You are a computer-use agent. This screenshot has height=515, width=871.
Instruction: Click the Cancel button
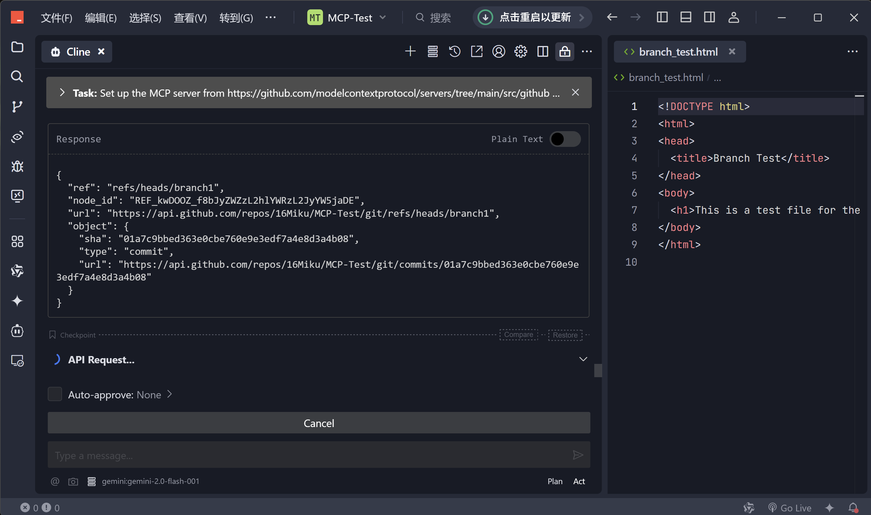point(319,423)
